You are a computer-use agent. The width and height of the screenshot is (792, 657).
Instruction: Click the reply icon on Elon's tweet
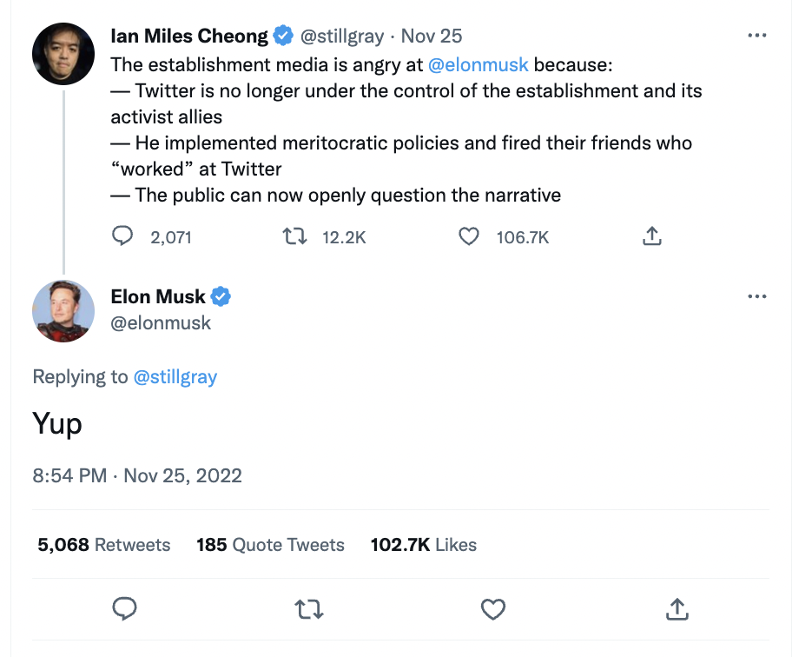pyautogui.click(x=124, y=609)
